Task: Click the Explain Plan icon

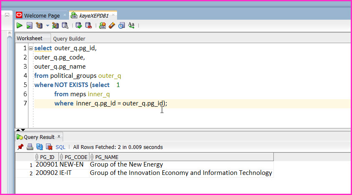Action: pos(39,26)
